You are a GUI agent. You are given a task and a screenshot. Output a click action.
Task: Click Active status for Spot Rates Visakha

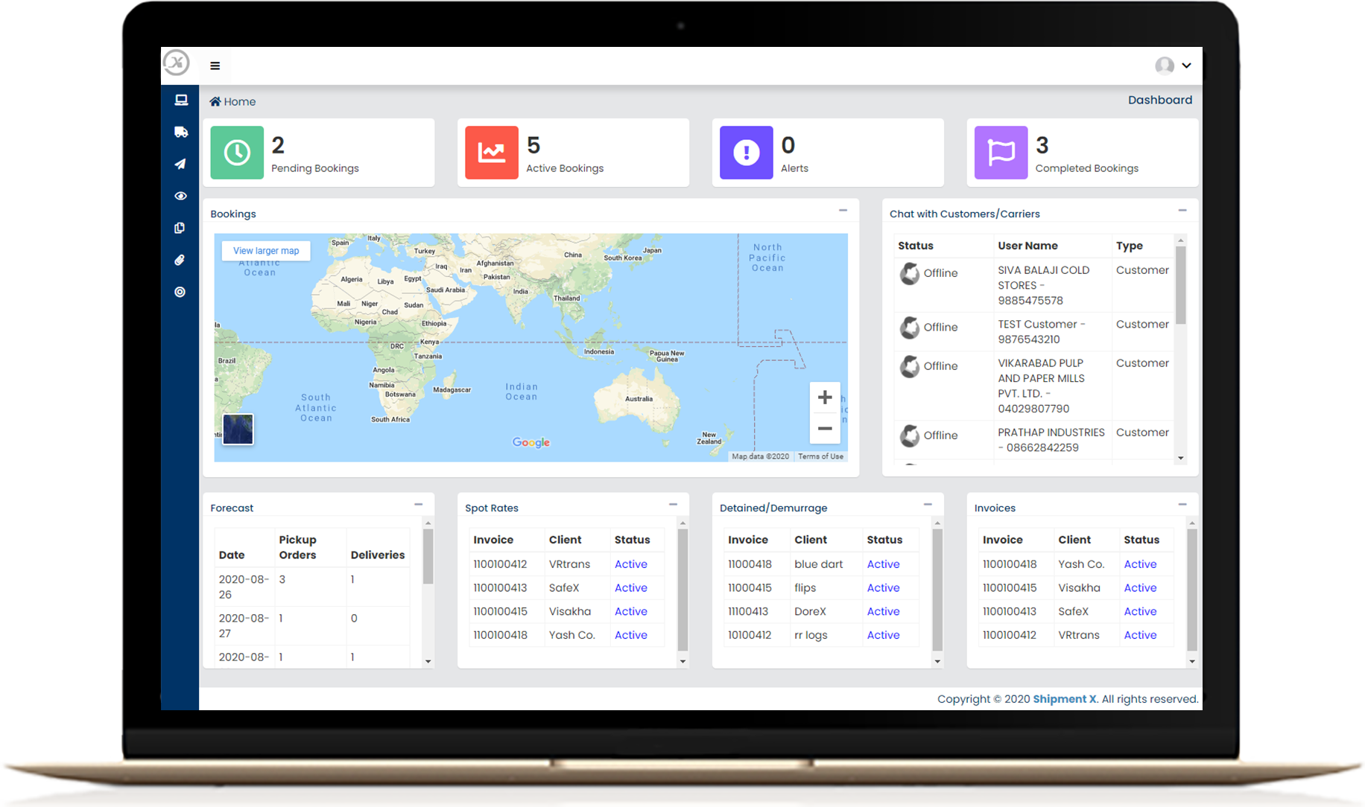point(631,611)
